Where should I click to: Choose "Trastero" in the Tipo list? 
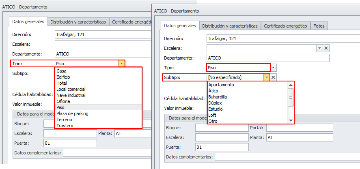(x=65, y=126)
